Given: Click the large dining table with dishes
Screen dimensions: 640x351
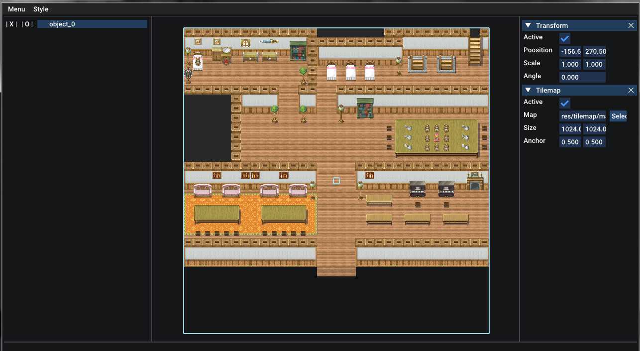Looking at the screenshot, I should [x=436, y=136].
